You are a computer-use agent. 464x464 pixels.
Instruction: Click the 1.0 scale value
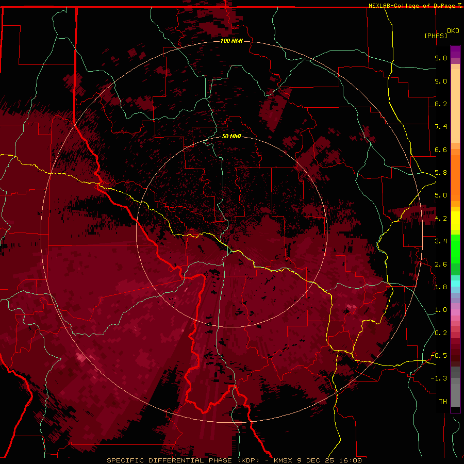441,310
